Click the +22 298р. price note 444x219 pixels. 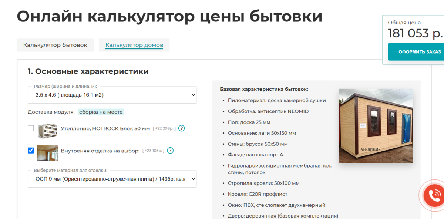point(164,128)
